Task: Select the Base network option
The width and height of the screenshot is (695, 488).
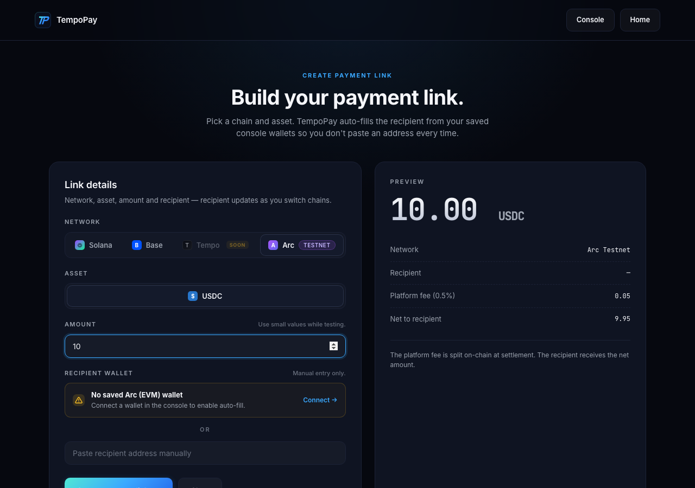Action: point(148,245)
